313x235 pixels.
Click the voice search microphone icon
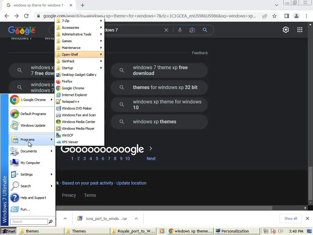coord(180,30)
